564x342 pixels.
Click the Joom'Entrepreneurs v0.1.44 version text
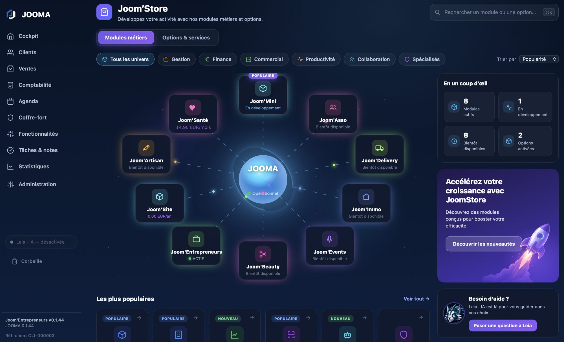tap(35, 320)
